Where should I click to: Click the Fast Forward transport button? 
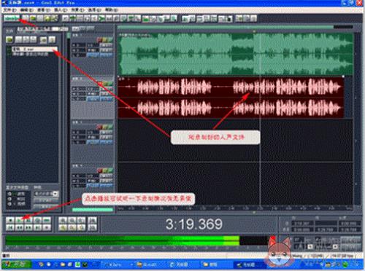coord(28,227)
